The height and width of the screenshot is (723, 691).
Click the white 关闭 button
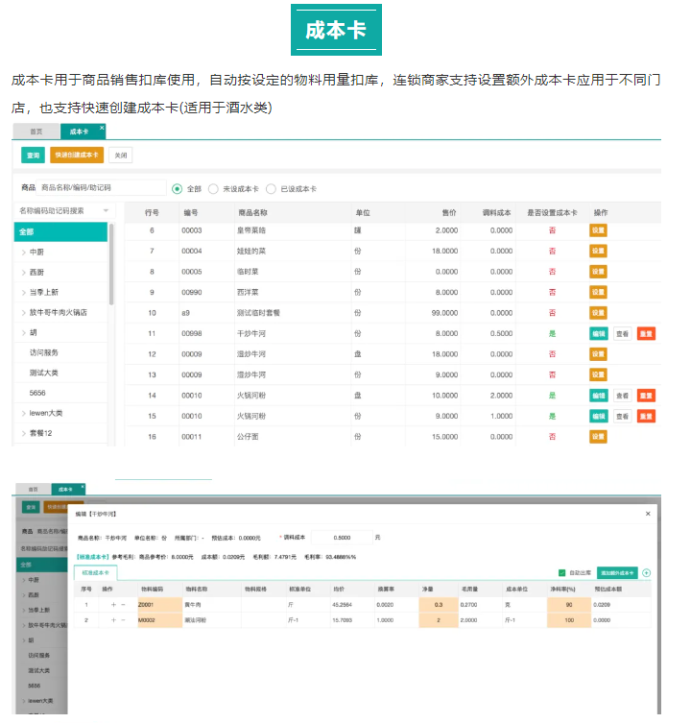coord(121,156)
